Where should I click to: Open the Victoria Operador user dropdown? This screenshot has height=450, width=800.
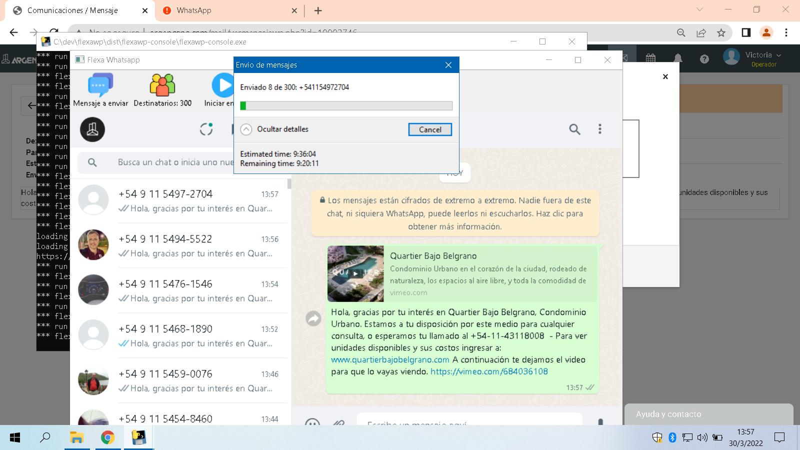click(x=752, y=58)
